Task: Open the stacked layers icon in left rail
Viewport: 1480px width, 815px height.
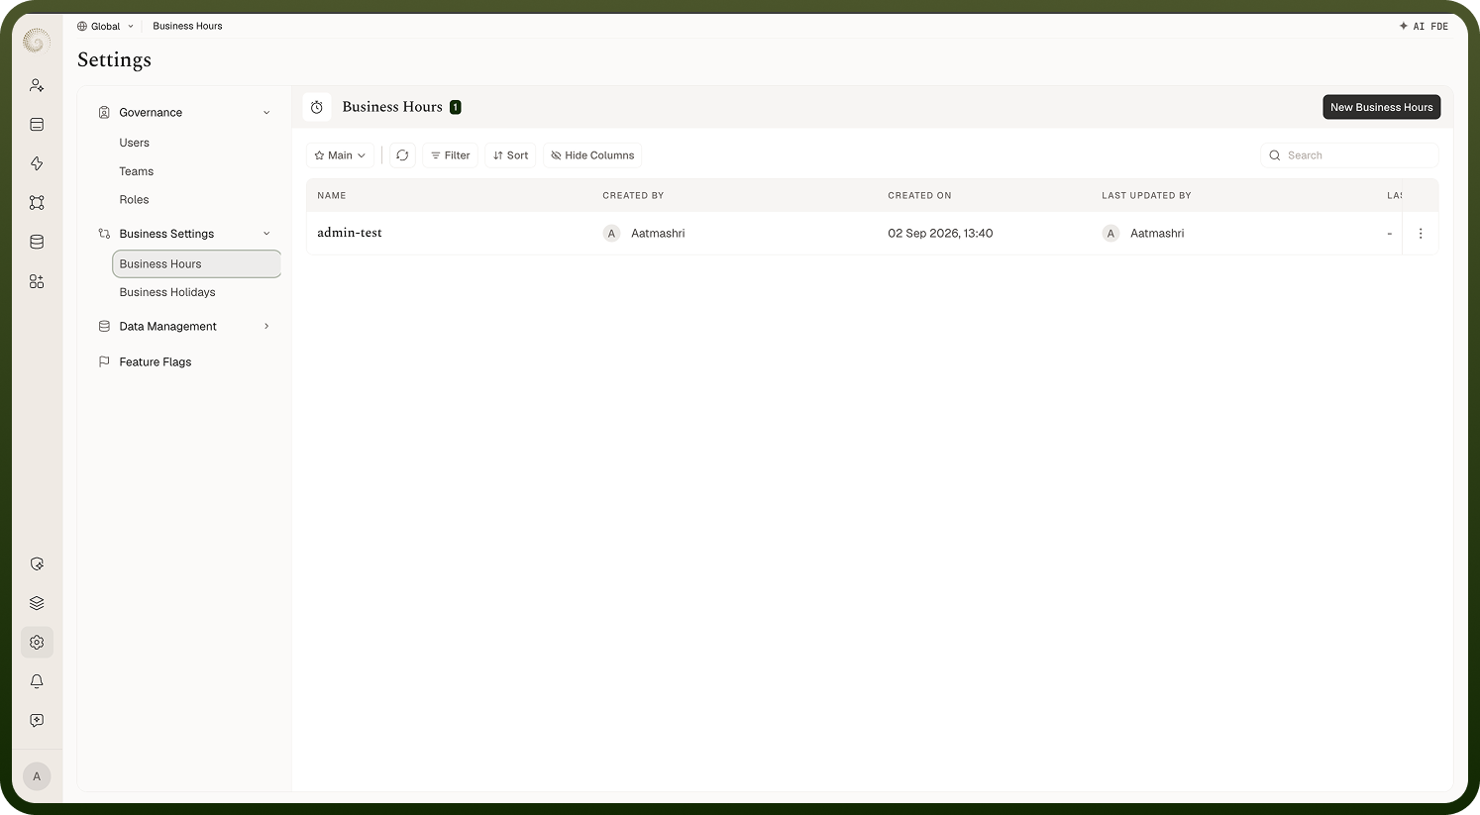Action: 37,603
